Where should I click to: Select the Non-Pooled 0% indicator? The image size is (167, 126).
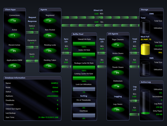[x=50, y=35]
